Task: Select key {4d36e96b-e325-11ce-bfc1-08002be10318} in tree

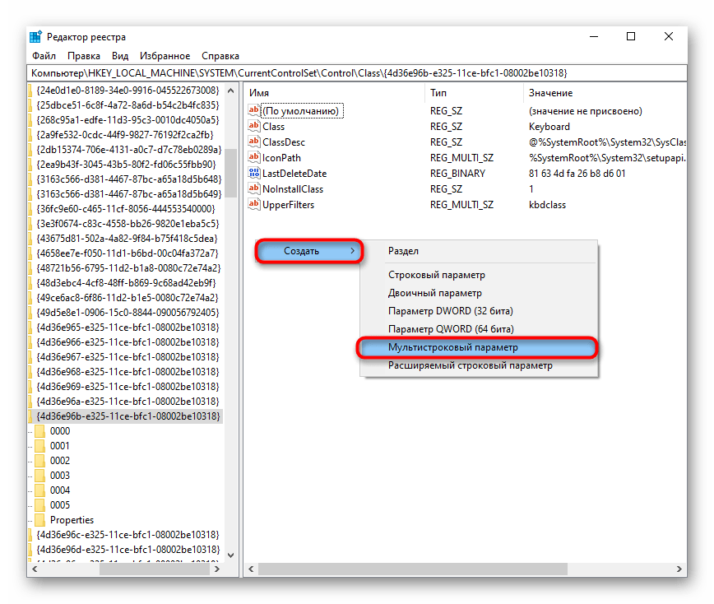Action: [128, 416]
